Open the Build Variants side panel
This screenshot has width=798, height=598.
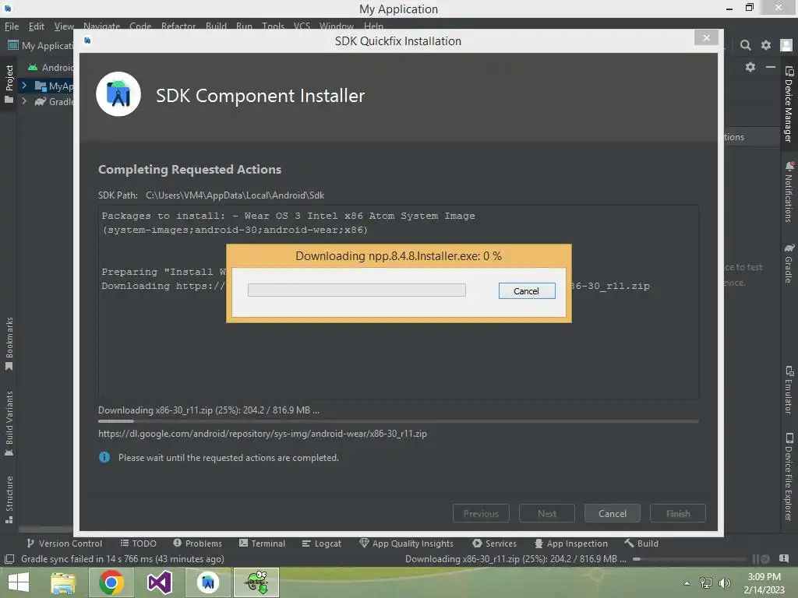click(x=9, y=424)
